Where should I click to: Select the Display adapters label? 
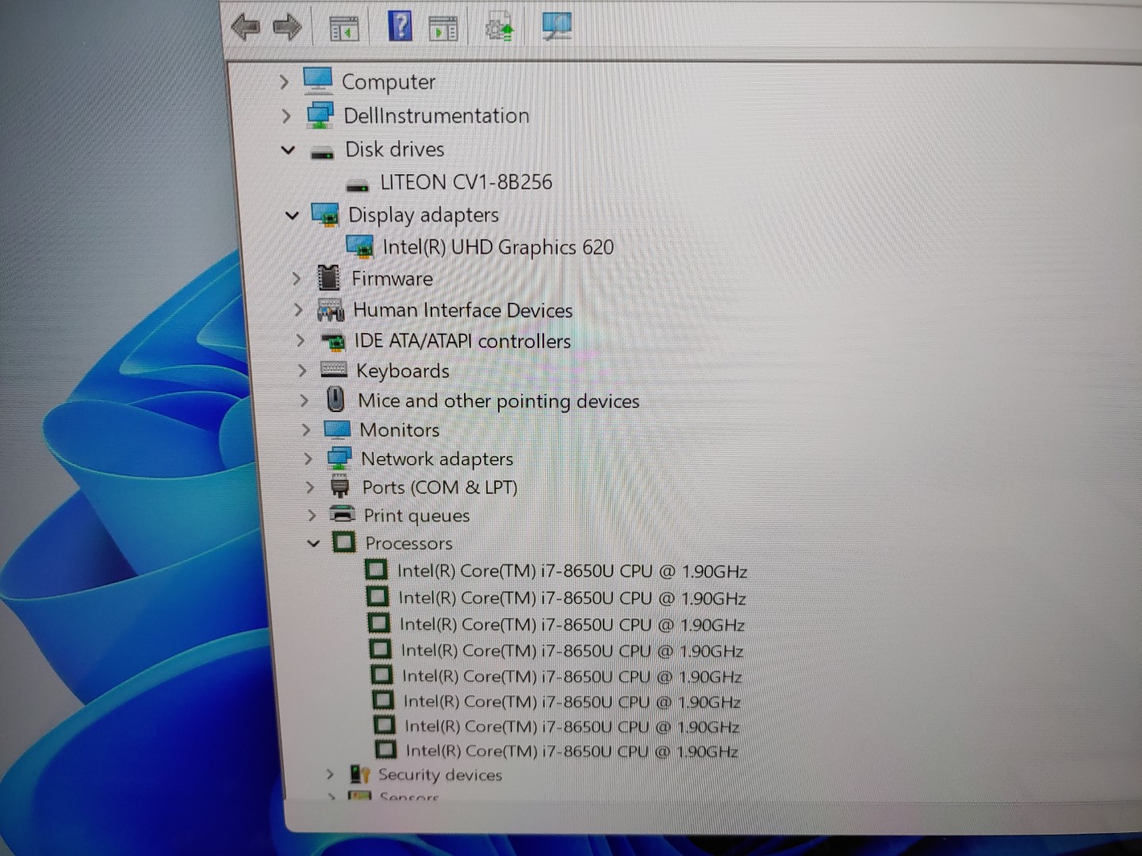[x=423, y=215]
